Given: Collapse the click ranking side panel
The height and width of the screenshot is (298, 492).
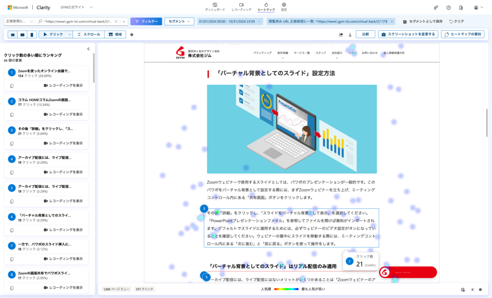Looking at the screenshot, I should pos(88,49).
